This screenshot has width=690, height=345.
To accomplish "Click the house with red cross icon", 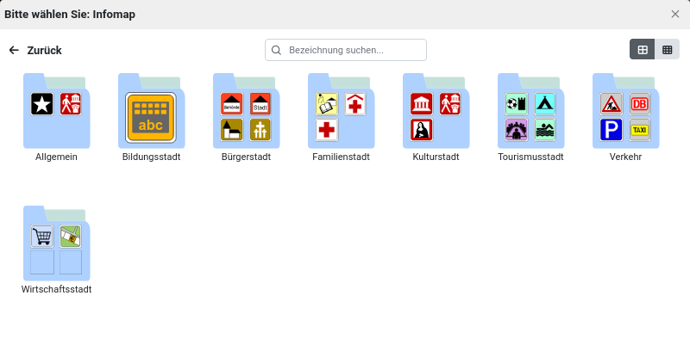I will [x=355, y=104].
